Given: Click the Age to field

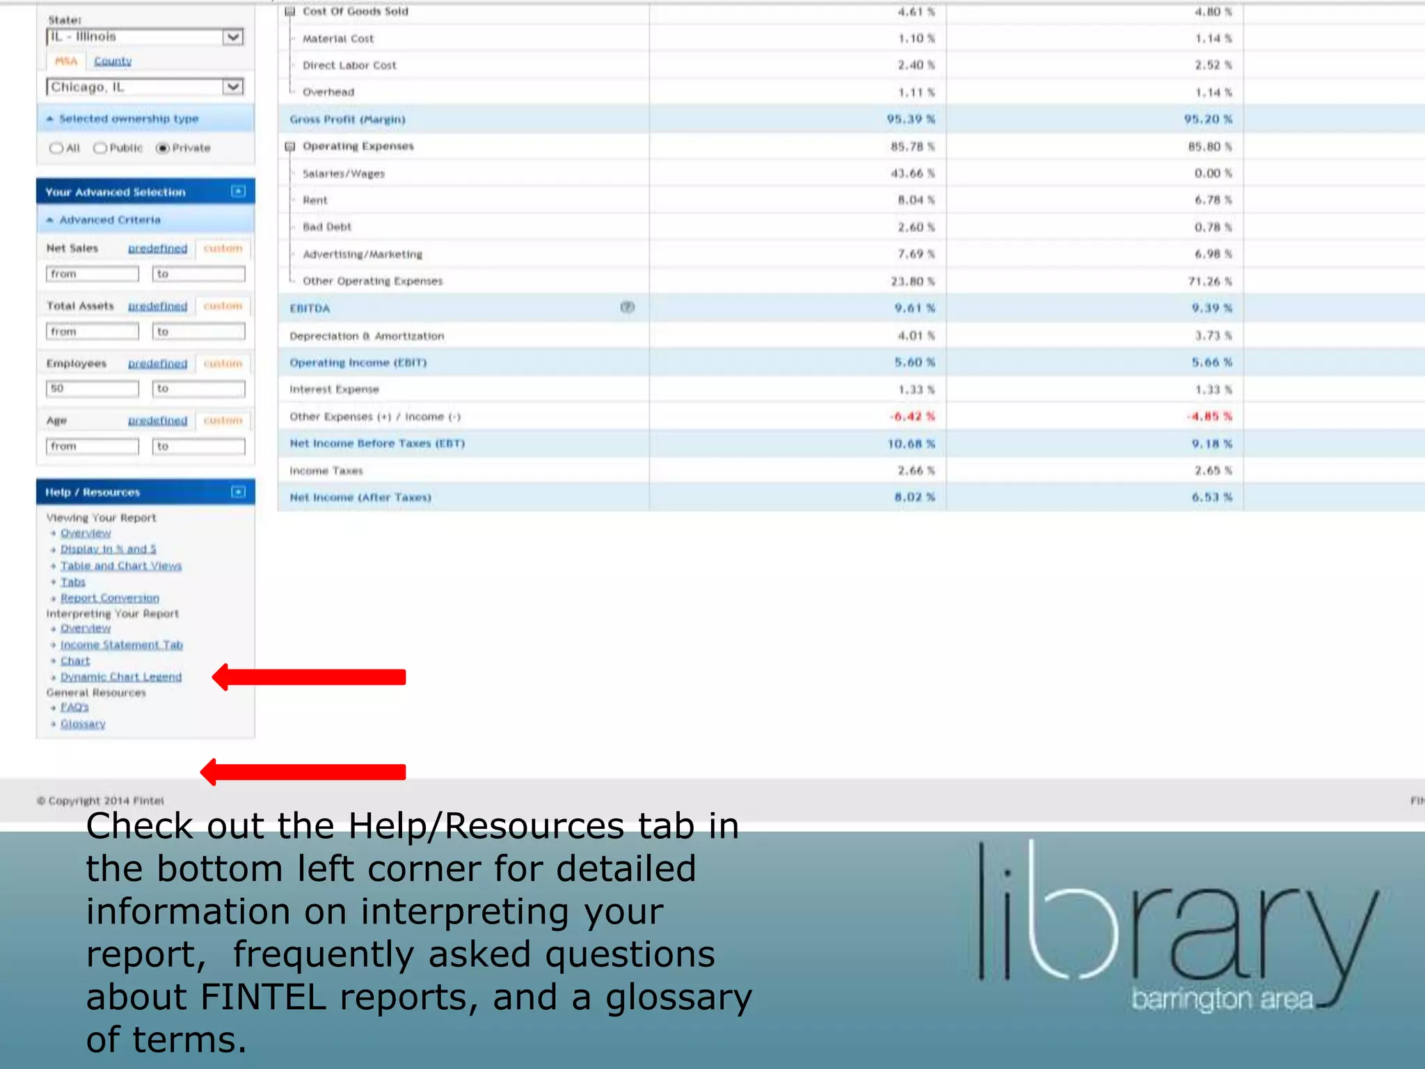Looking at the screenshot, I should [199, 447].
